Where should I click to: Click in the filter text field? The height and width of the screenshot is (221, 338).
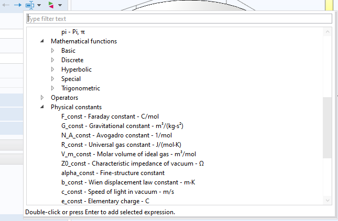(179, 19)
